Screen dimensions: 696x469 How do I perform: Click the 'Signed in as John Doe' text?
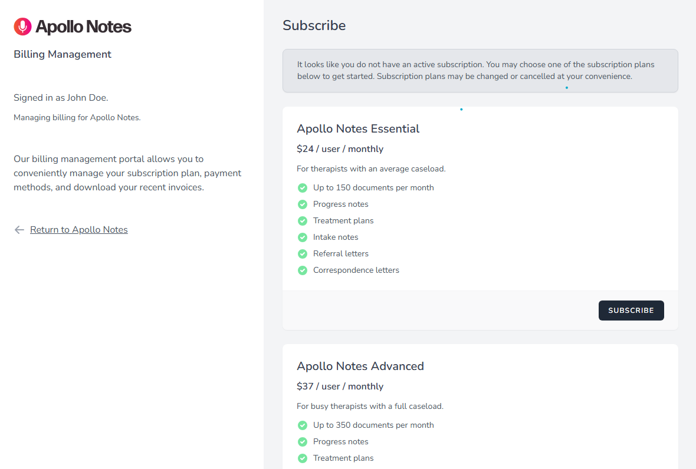[x=61, y=97]
